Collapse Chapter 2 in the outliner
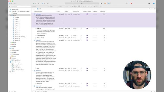This screenshot has width=164, height=92. click(33, 71)
